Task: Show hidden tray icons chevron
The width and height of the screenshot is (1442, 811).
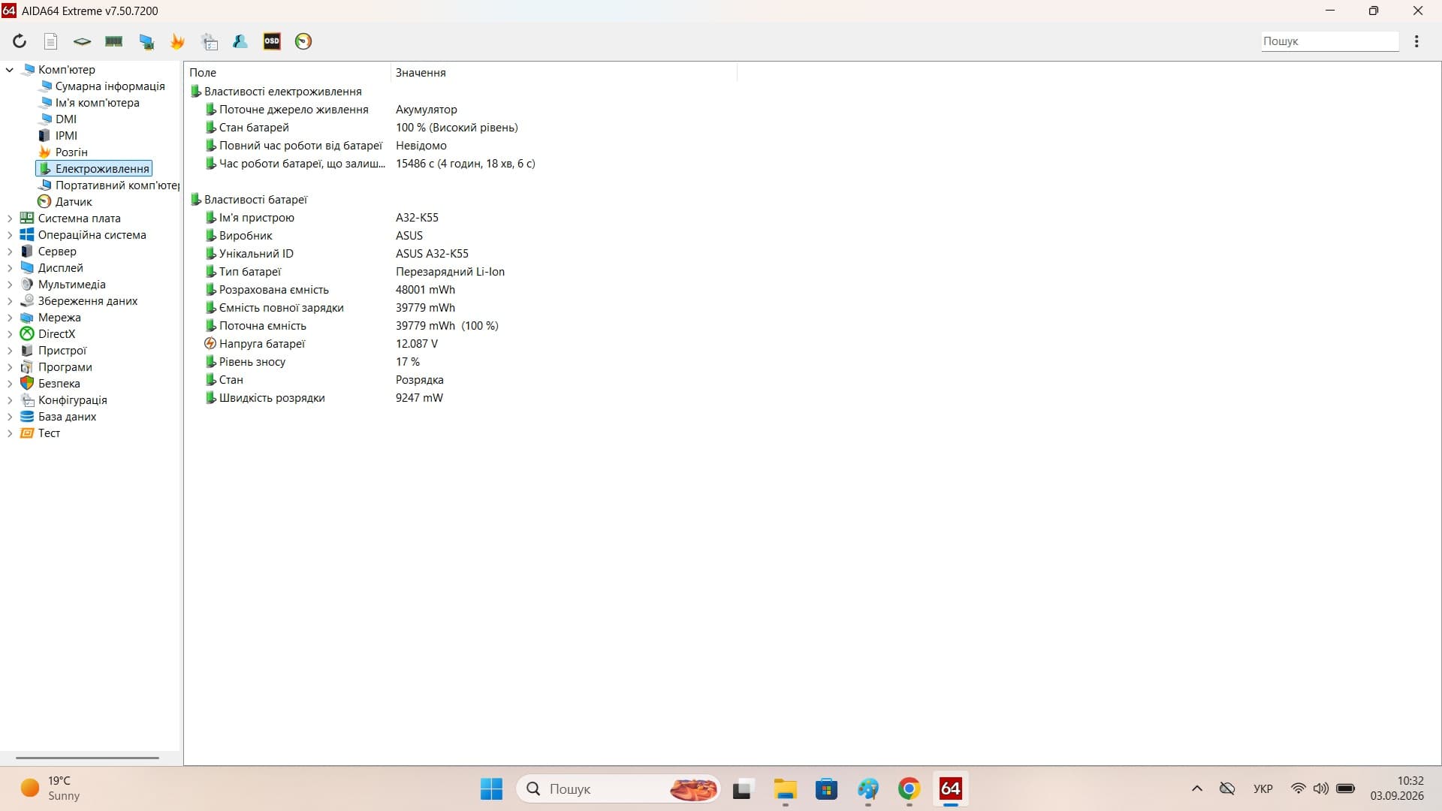Action: coord(1197,788)
